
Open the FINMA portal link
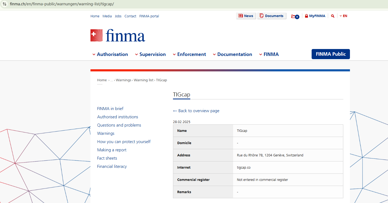coord(149,16)
